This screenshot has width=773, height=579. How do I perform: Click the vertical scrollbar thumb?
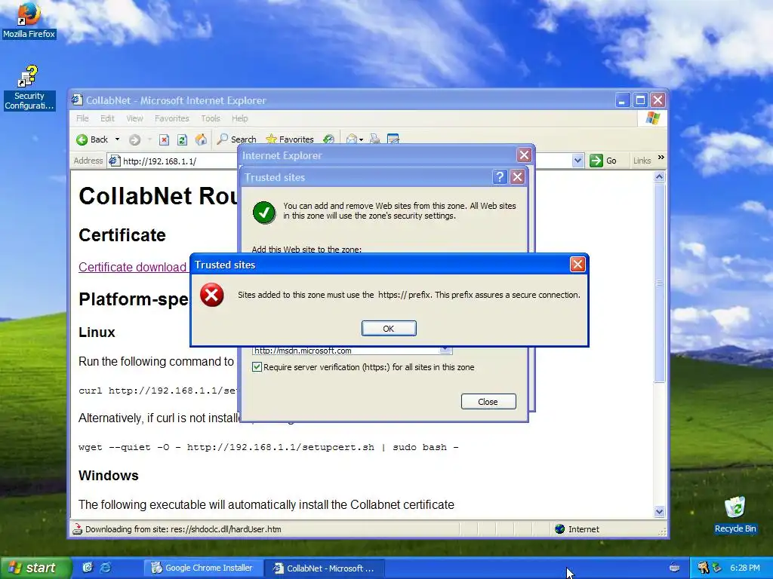click(x=659, y=283)
